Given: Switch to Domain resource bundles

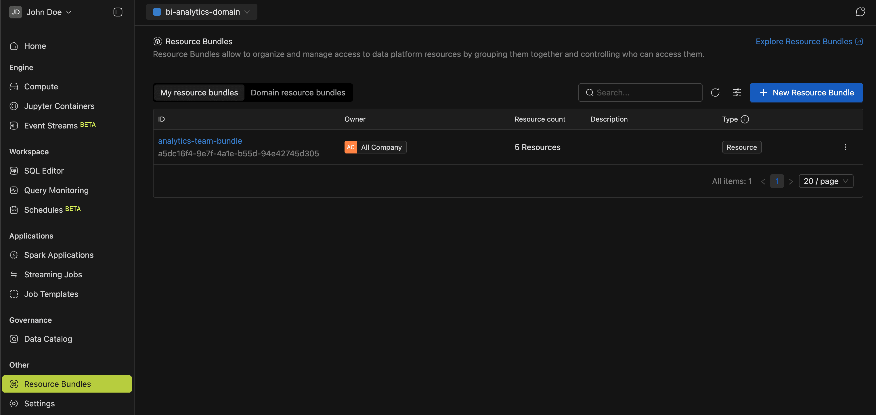Looking at the screenshot, I should point(298,93).
